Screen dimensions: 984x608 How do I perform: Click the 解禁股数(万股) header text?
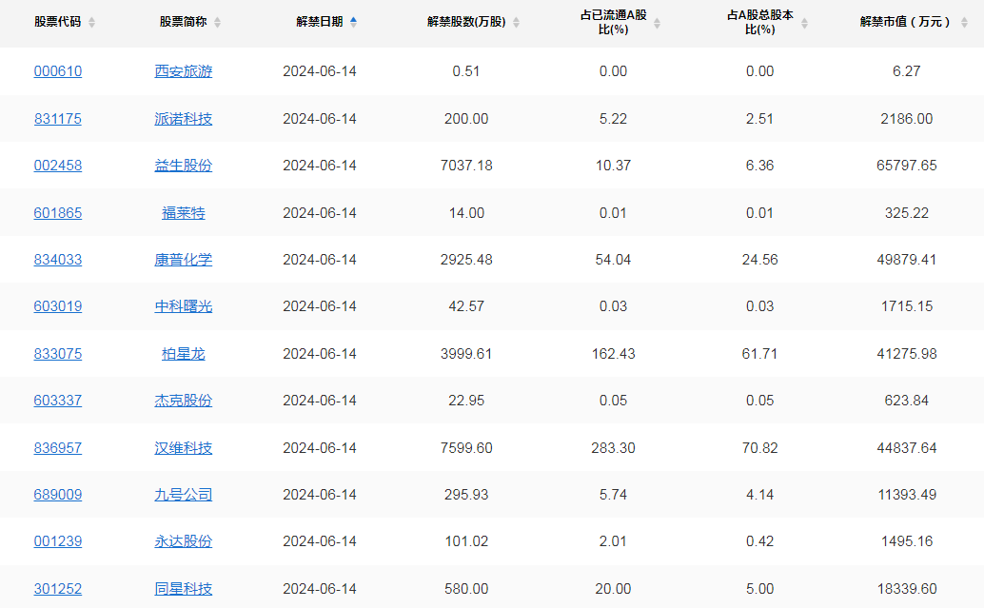tap(466, 22)
